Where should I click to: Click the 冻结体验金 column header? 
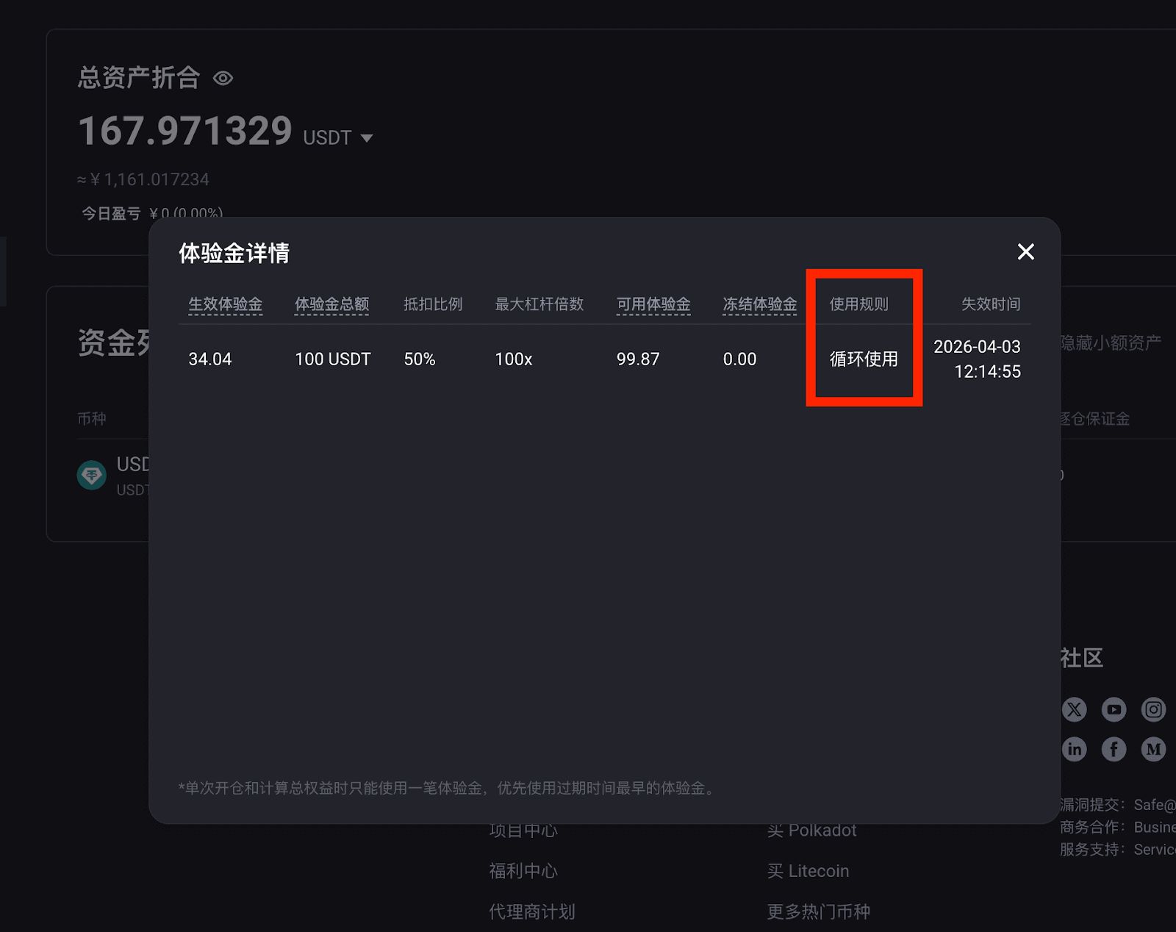760,304
